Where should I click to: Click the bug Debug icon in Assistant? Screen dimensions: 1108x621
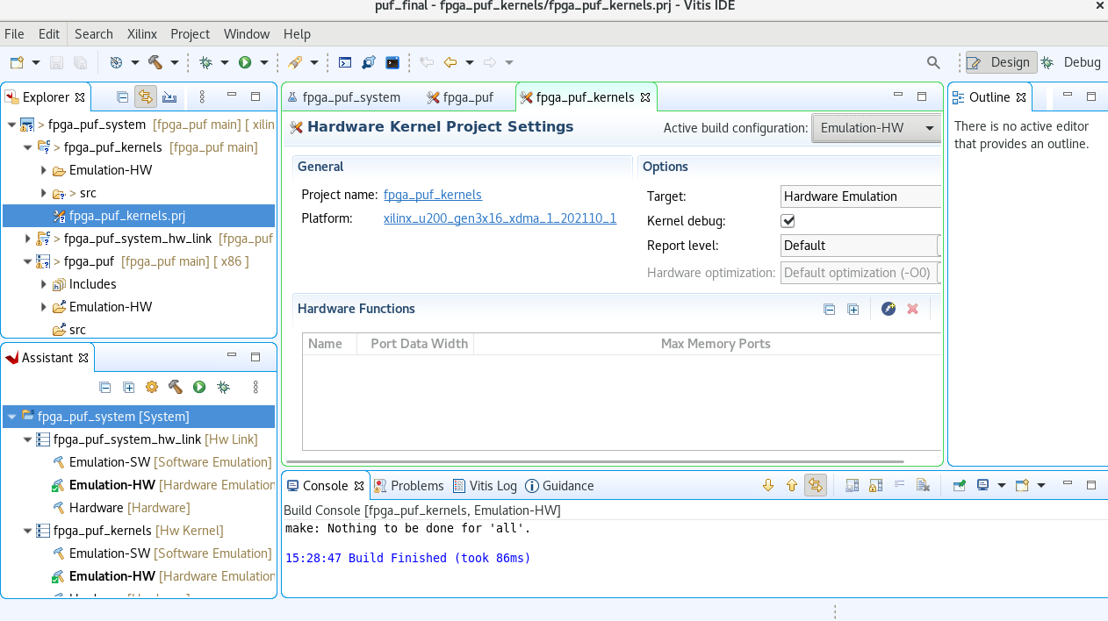click(x=223, y=387)
